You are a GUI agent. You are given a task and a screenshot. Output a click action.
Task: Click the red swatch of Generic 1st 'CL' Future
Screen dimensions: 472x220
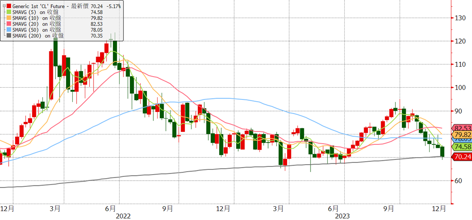click(x=9, y=6)
